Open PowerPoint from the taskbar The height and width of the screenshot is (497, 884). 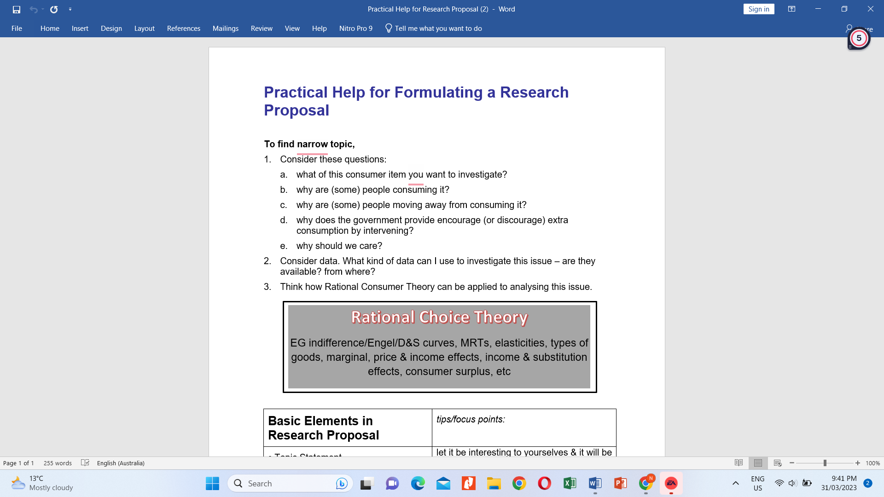pos(620,483)
